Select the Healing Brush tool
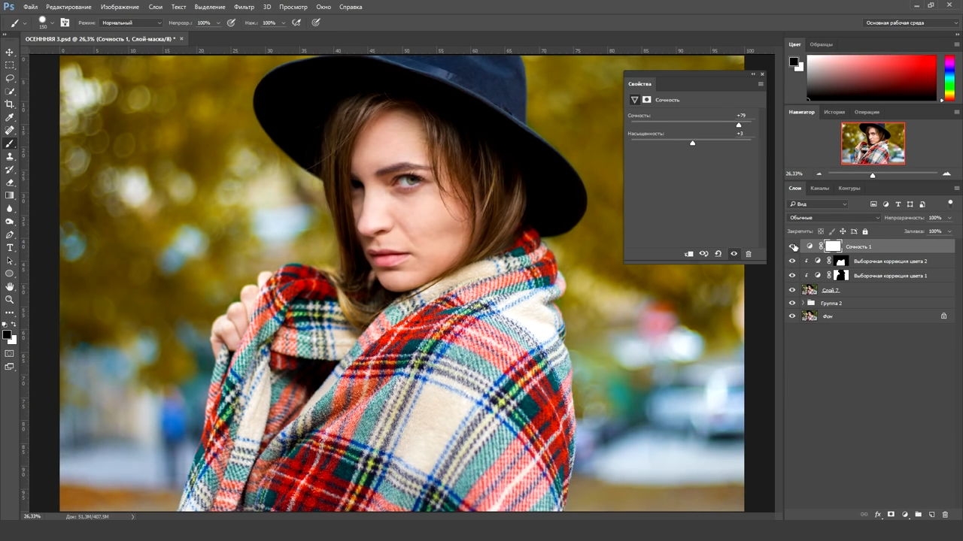This screenshot has height=541, width=963. 10,130
